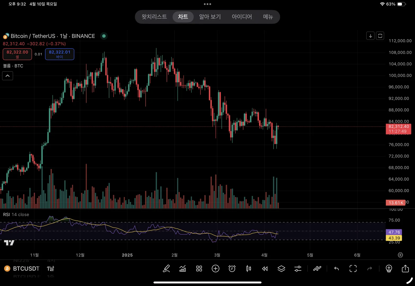Tap the 11월 label on the time axis
The height and width of the screenshot is (286, 415).
(34, 255)
